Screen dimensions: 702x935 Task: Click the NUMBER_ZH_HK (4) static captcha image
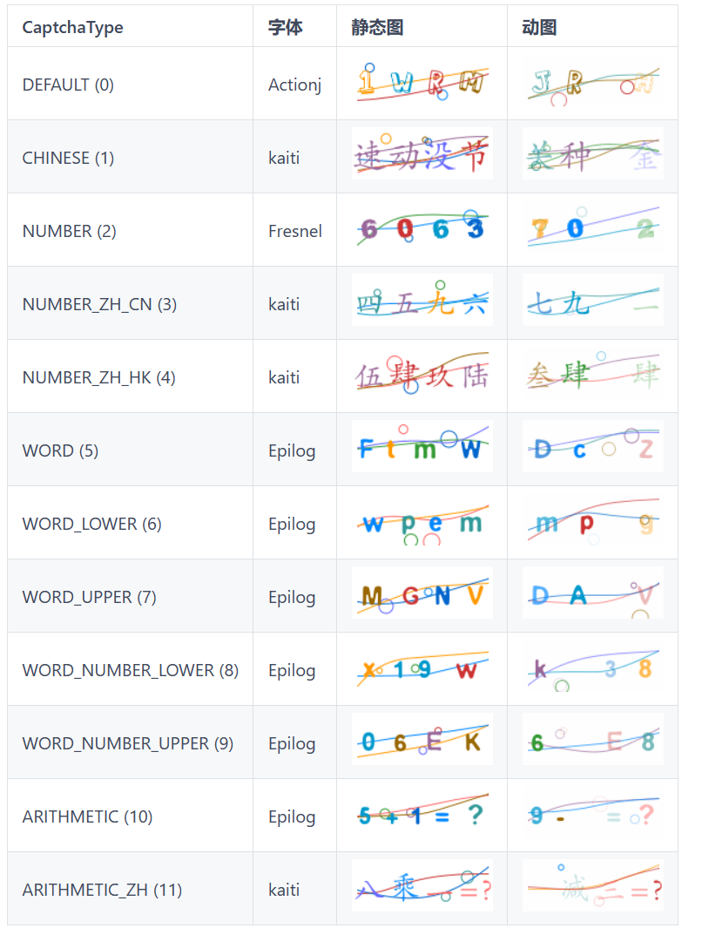click(422, 376)
